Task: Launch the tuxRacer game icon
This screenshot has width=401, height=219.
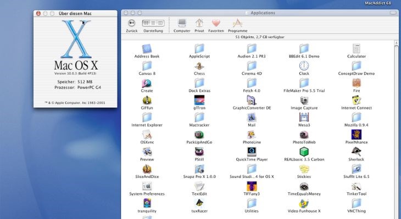Action: coord(199,204)
